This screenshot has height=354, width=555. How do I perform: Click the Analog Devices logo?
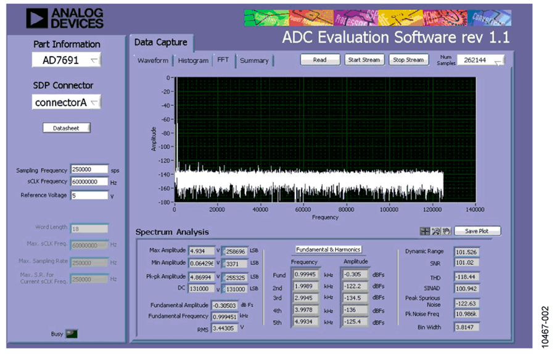click(x=65, y=18)
